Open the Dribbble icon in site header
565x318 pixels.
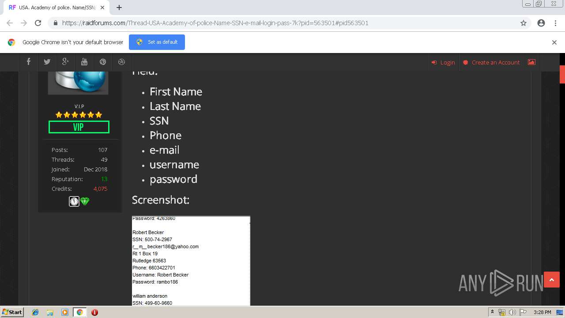121,62
